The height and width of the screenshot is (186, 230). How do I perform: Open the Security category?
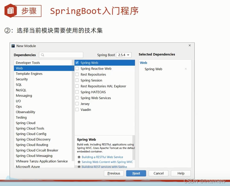coord(43,79)
